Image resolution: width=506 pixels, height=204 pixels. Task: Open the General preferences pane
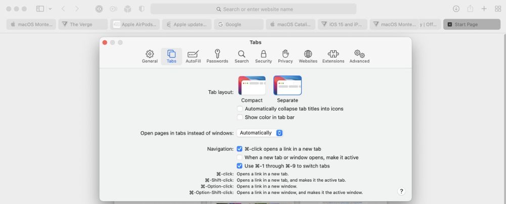click(x=150, y=56)
